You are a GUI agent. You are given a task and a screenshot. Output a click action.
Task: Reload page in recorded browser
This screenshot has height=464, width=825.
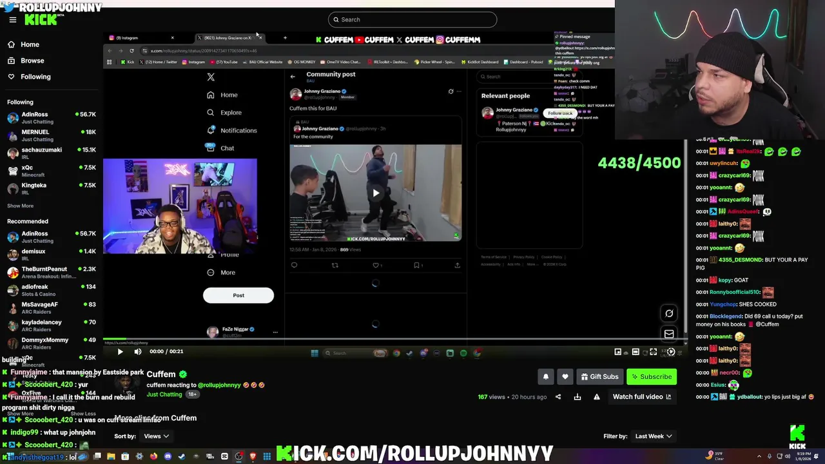coord(131,51)
